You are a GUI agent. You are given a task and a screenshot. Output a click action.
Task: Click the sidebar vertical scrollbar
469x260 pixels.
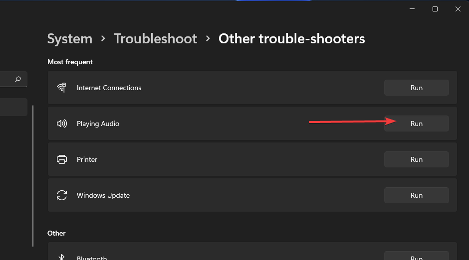pos(33,174)
